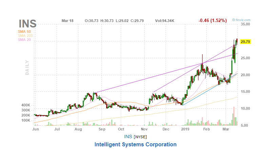Click the volume value Vol:94.34K

165,21
